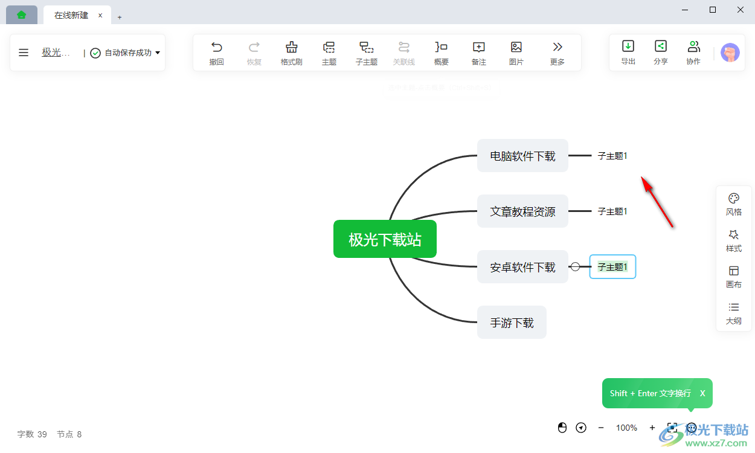Insert a Summary (概要)
The height and width of the screenshot is (453, 755).
tap(442, 53)
